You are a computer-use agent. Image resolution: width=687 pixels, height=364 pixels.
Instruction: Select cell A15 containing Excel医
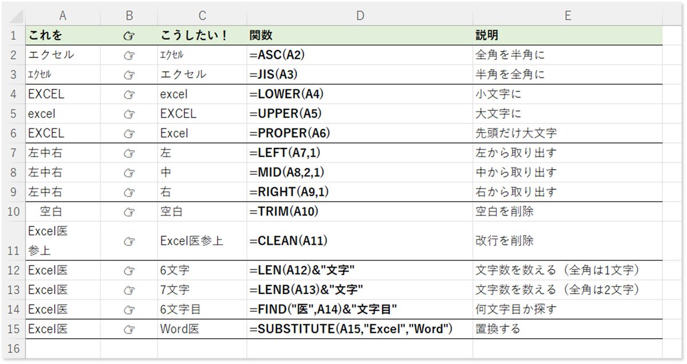62,329
